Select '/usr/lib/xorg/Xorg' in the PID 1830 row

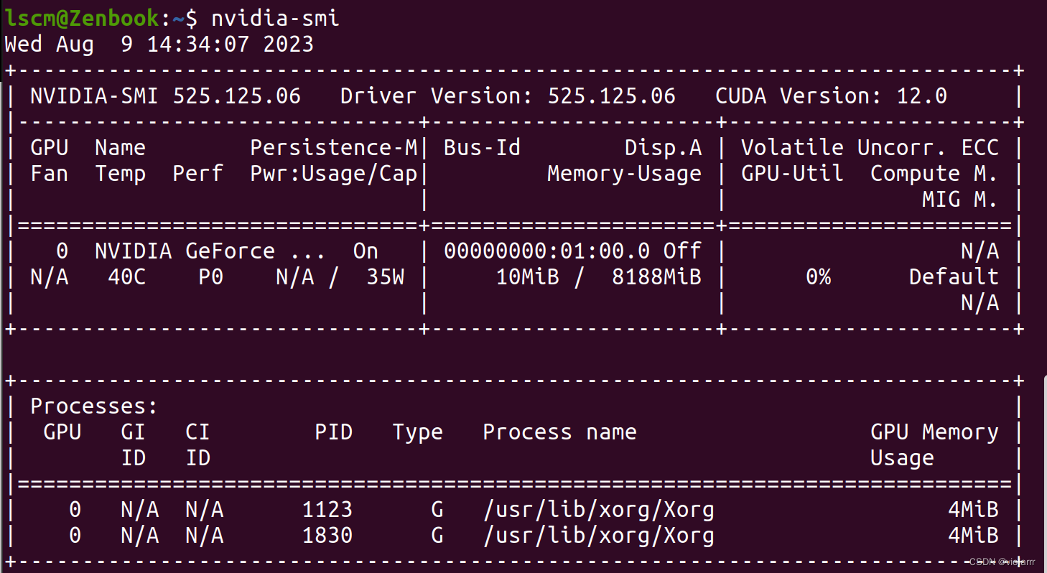coord(598,536)
